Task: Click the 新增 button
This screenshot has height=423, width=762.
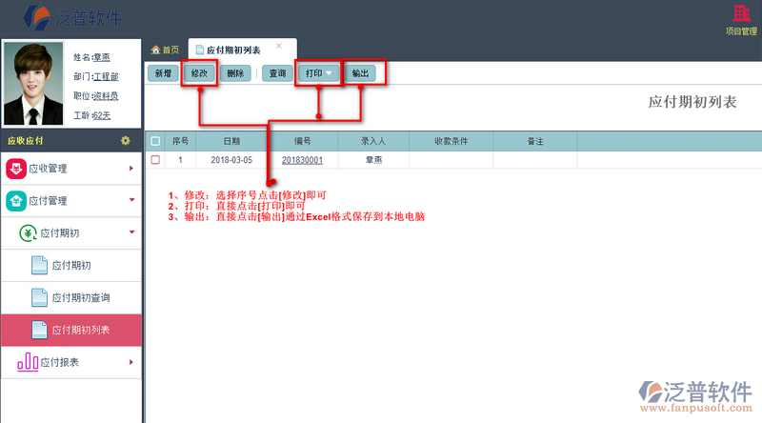Action: click(x=163, y=73)
